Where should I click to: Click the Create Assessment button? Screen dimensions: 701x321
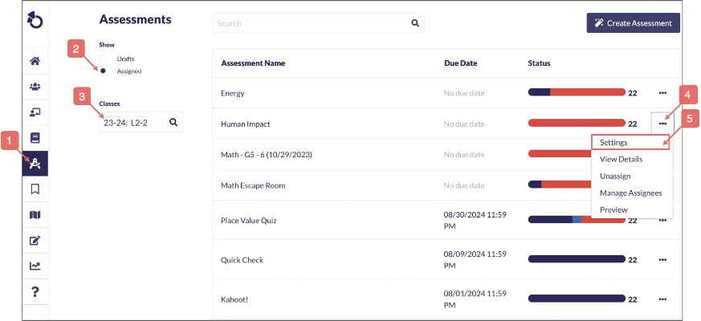point(633,23)
